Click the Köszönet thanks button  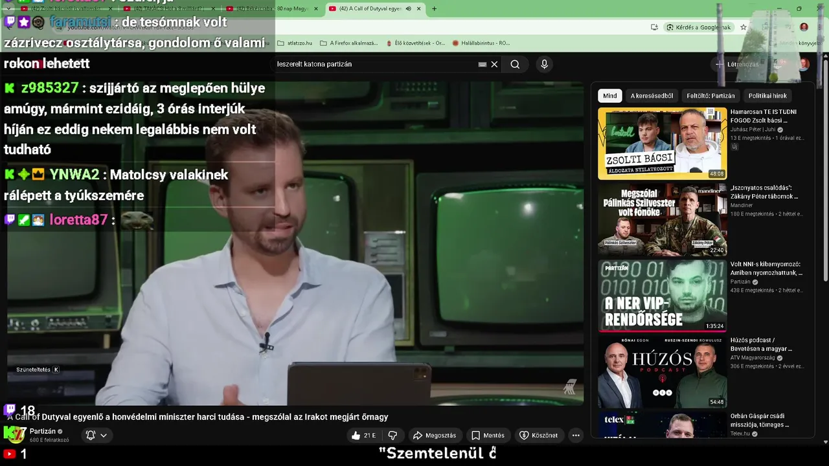539,436
